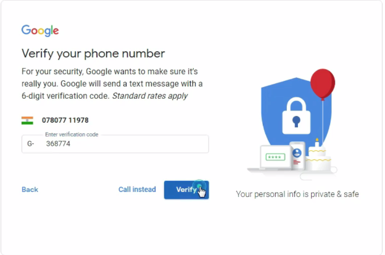The height and width of the screenshot is (255, 385).
Task: Click the red balloon illustration
Action: pyautogui.click(x=323, y=84)
